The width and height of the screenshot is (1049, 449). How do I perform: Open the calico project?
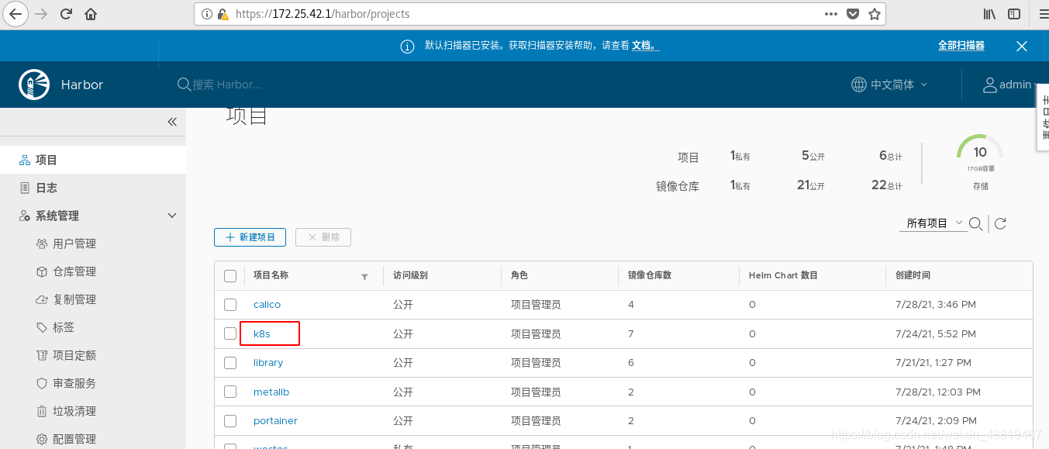tap(267, 305)
